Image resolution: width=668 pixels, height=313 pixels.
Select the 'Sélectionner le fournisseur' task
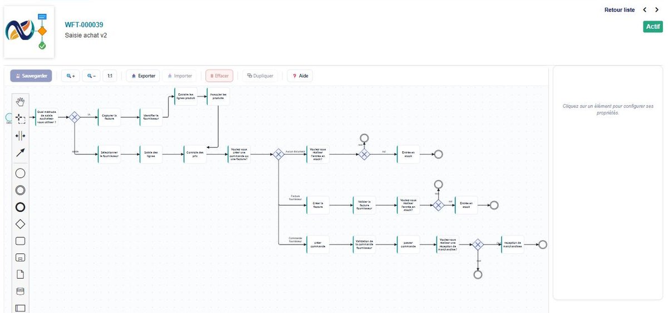(x=109, y=155)
